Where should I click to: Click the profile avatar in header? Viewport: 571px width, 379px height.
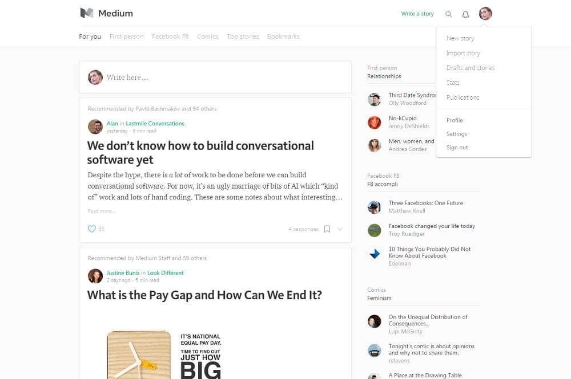coord(485,14)
